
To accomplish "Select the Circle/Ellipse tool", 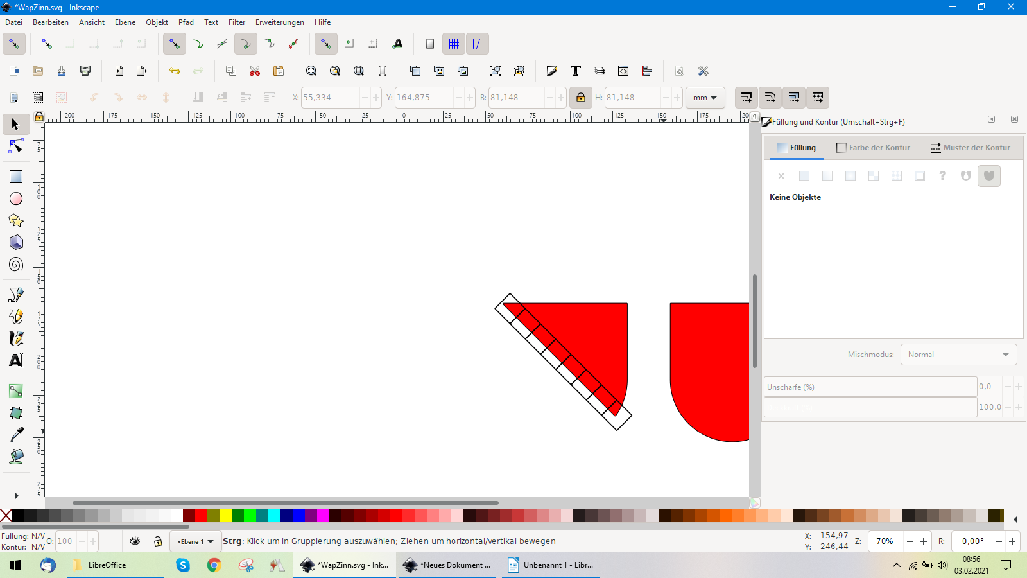I will coord(16,198).
